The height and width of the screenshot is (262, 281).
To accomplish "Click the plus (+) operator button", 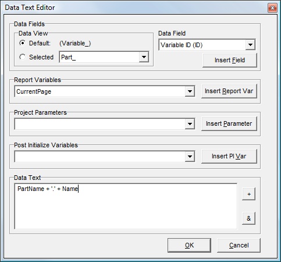I will 249,194.
